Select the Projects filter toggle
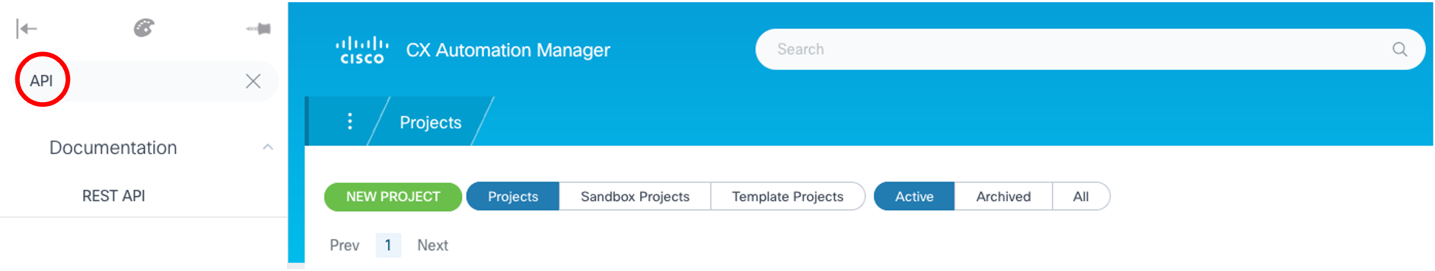 coord(512,196)
